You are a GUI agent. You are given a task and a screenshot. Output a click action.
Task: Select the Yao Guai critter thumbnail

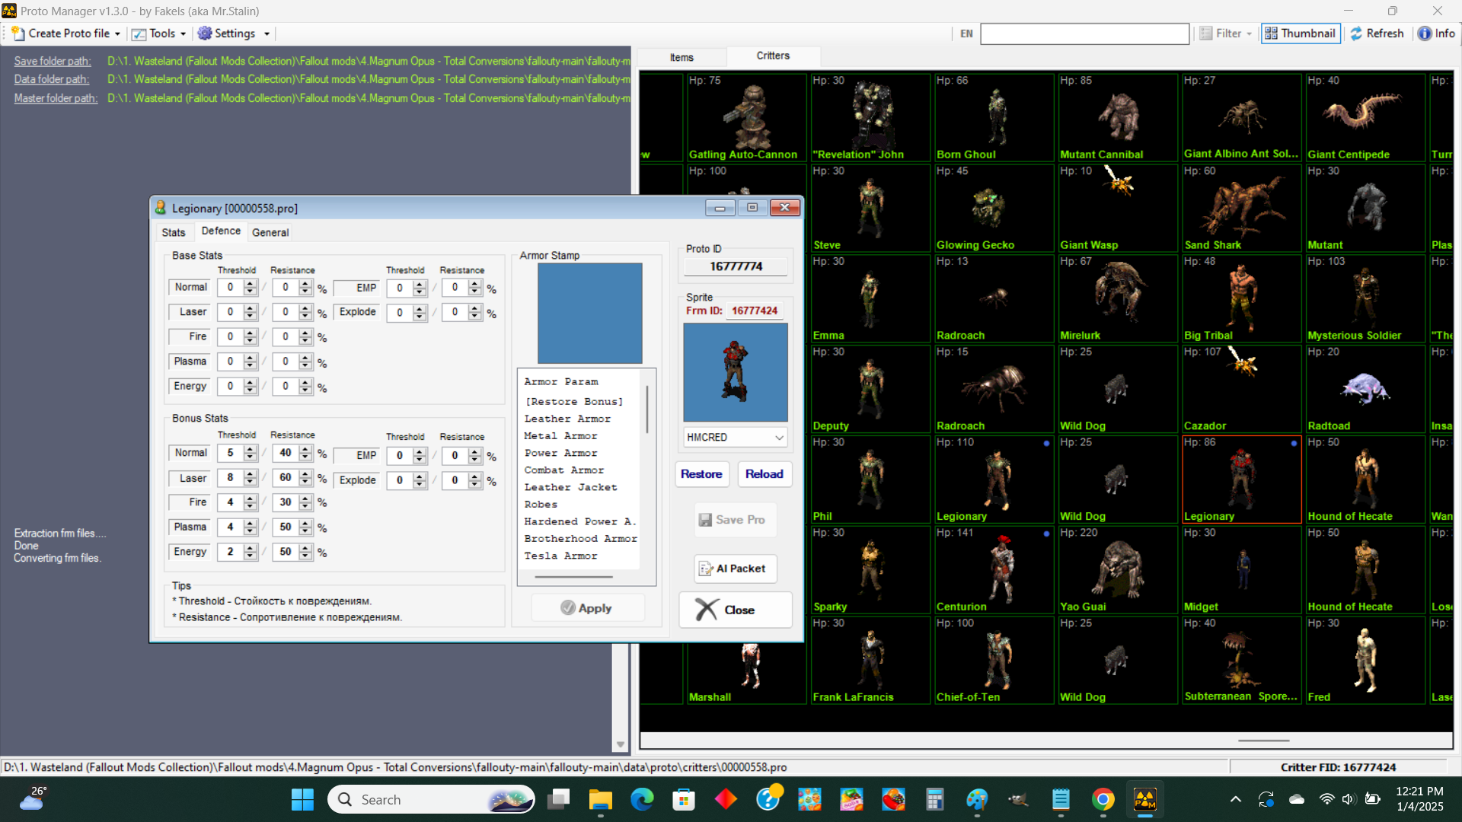[1117, 570]
